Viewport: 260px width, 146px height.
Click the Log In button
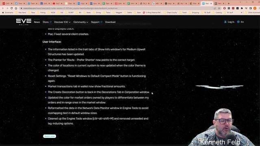[x=229, y=22]
